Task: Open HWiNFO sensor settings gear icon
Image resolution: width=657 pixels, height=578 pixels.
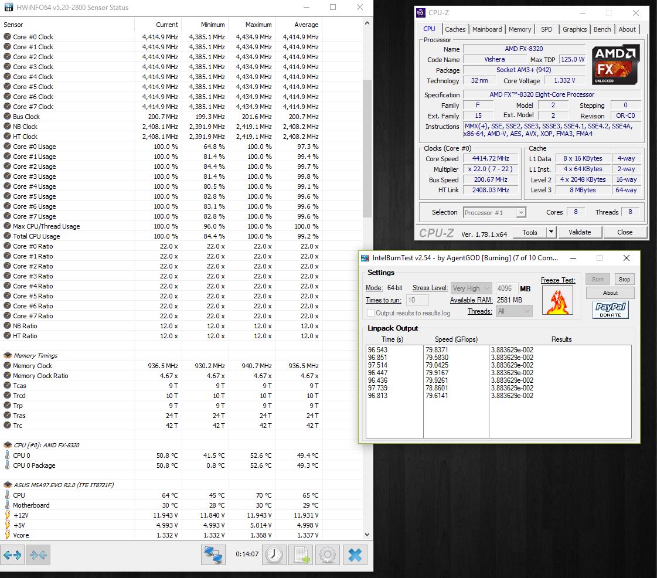Action: (328, 555)
